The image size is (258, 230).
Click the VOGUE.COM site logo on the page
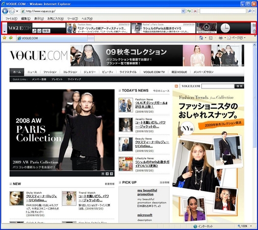click(39, 55)
